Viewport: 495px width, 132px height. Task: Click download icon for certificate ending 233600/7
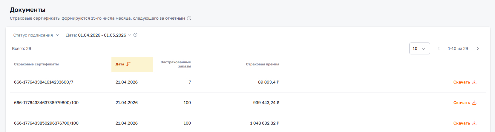point(474,82)
